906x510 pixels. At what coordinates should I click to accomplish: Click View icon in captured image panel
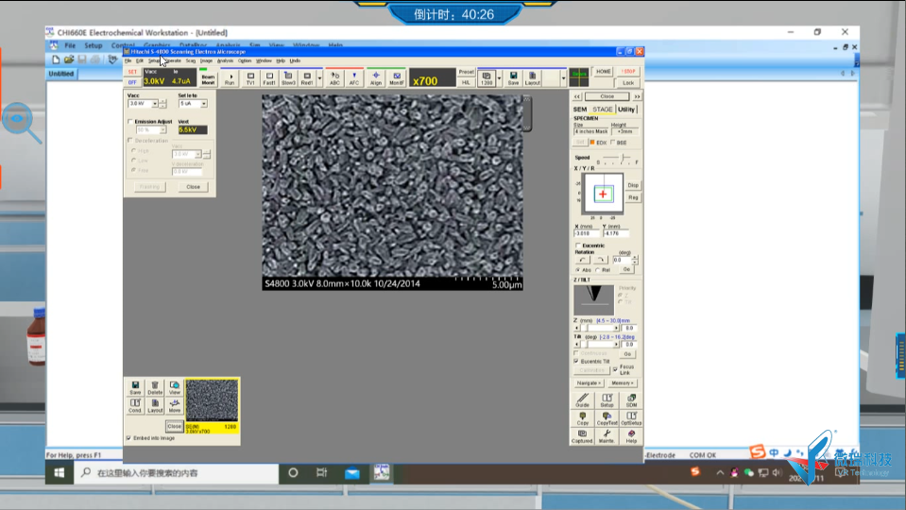(x=175, y=387)
